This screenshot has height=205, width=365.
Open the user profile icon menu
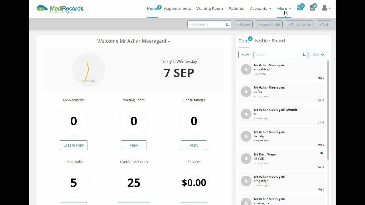326,8
